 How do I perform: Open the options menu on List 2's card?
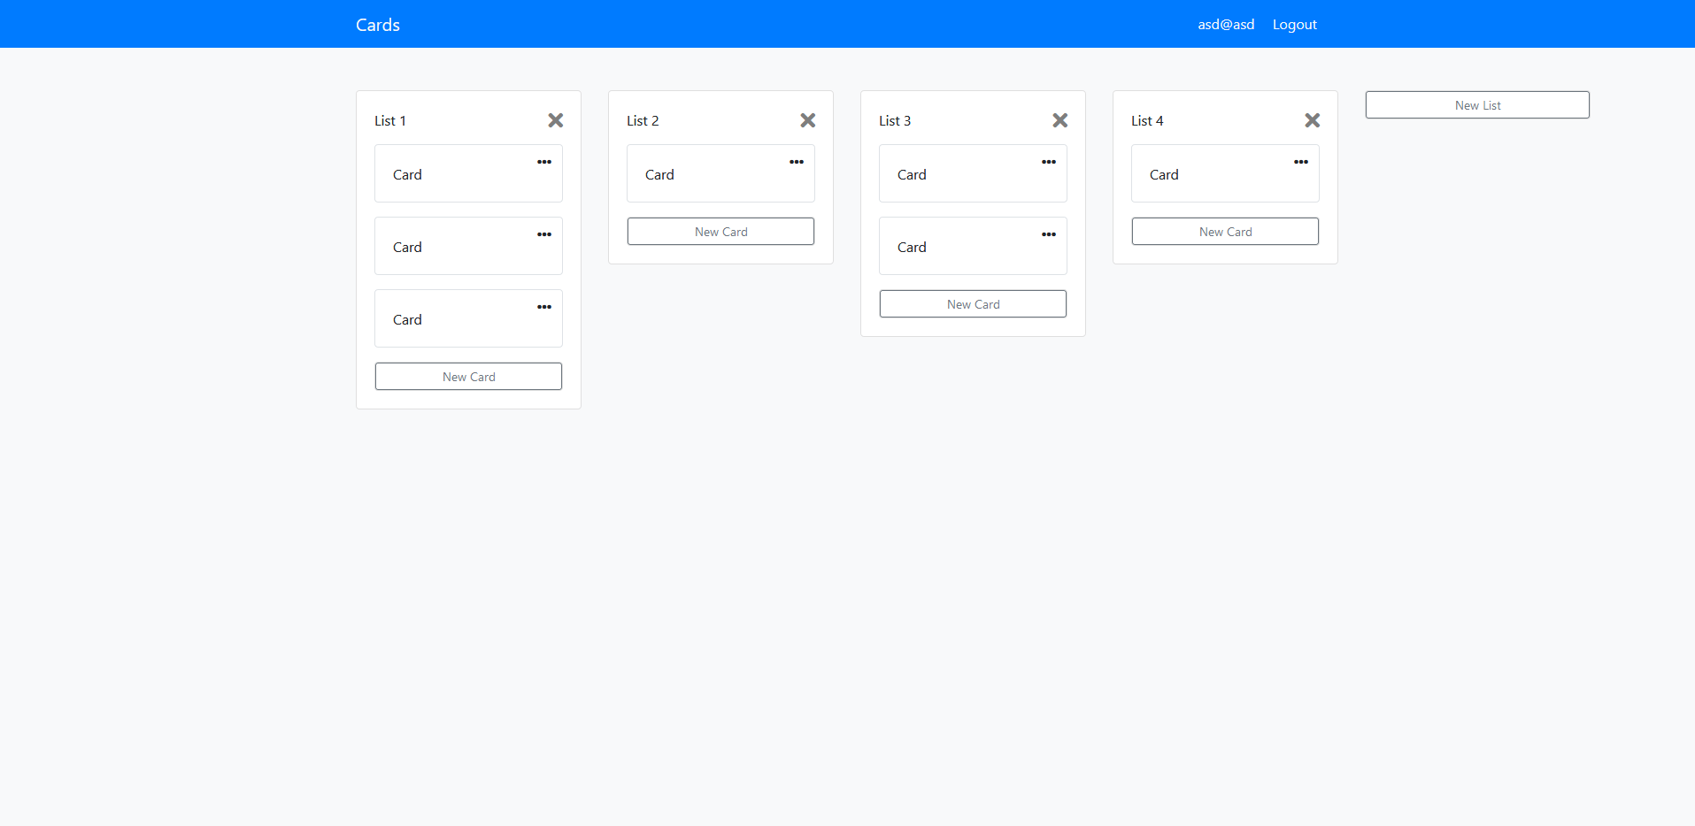[x=796, y=162]
